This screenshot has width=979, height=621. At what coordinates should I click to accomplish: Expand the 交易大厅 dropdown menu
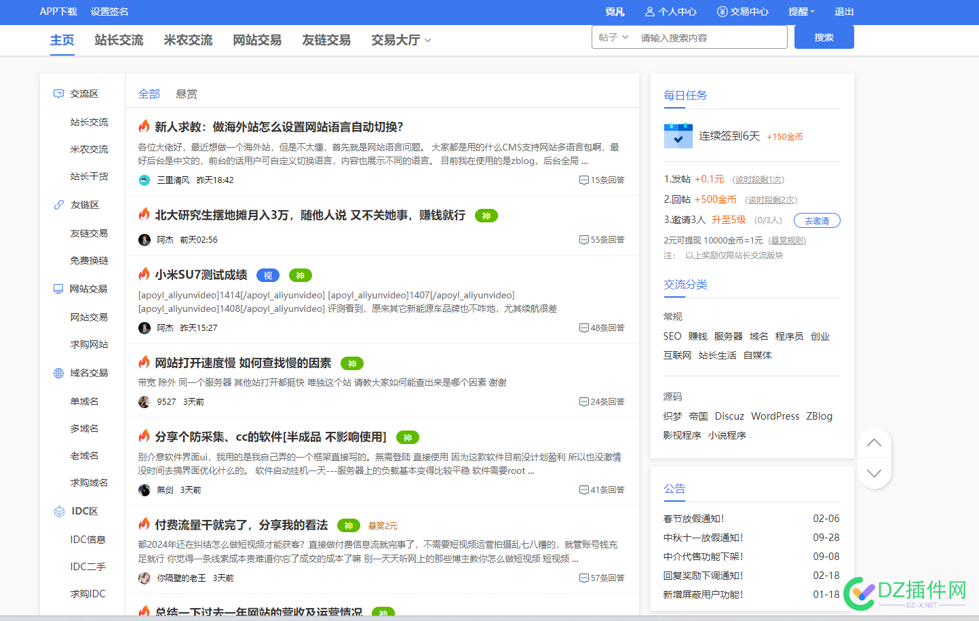[x=401, y=40]
